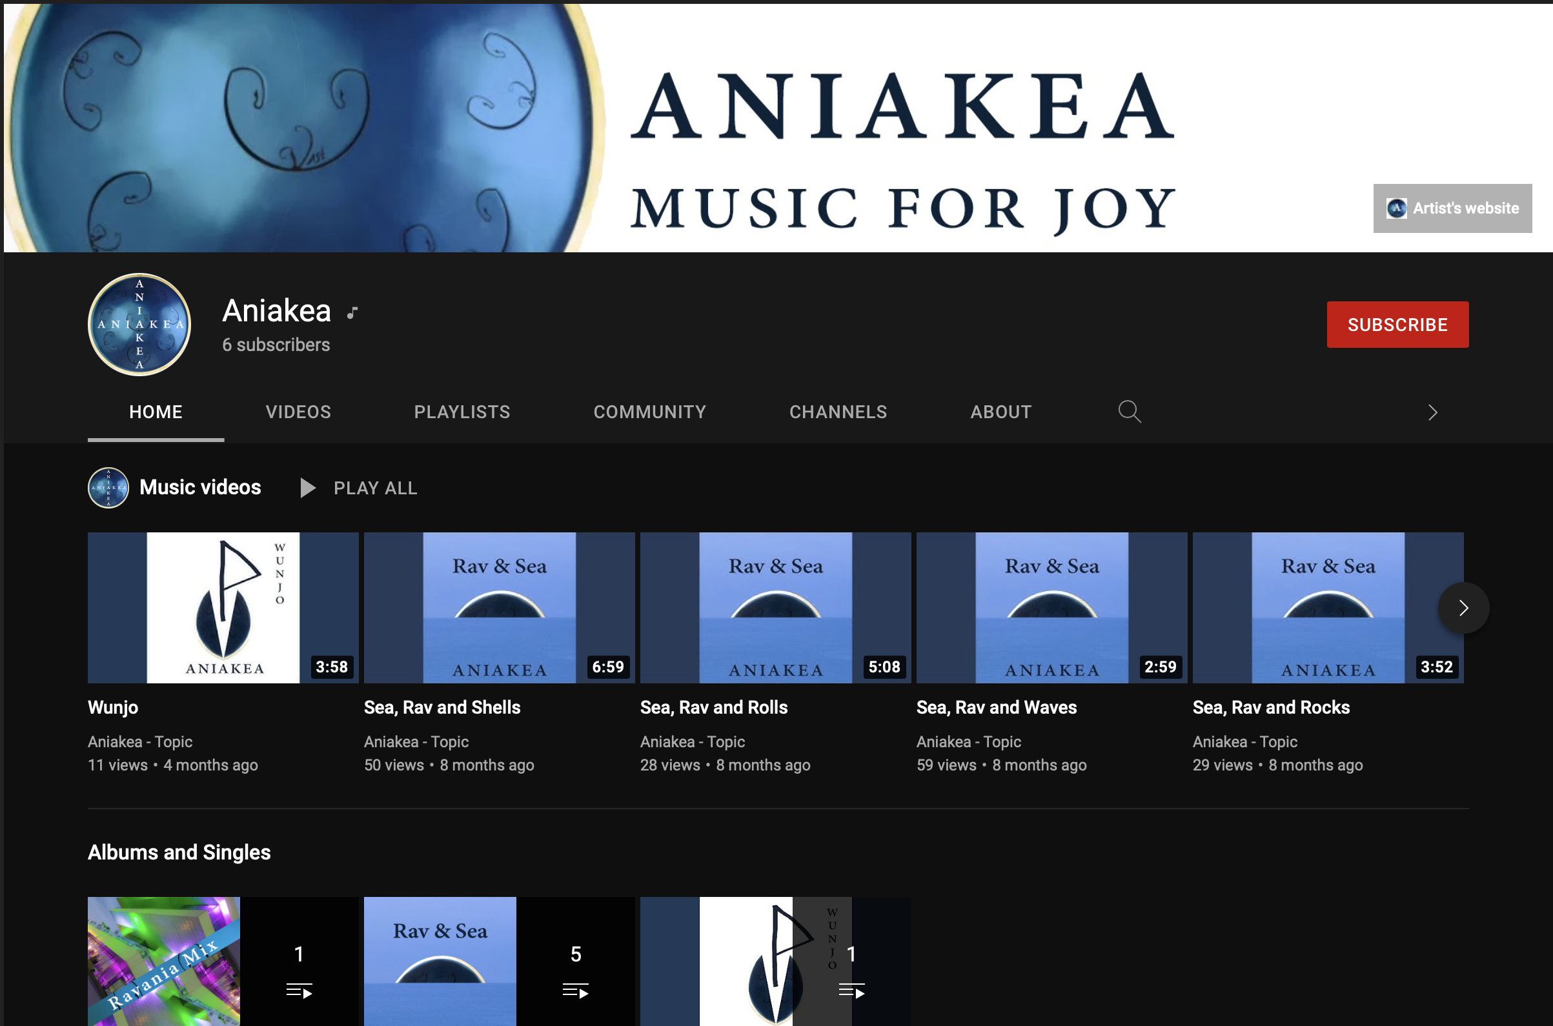Click the Aniakea channel name
1553x1026 pixels.
coord(277,310)
